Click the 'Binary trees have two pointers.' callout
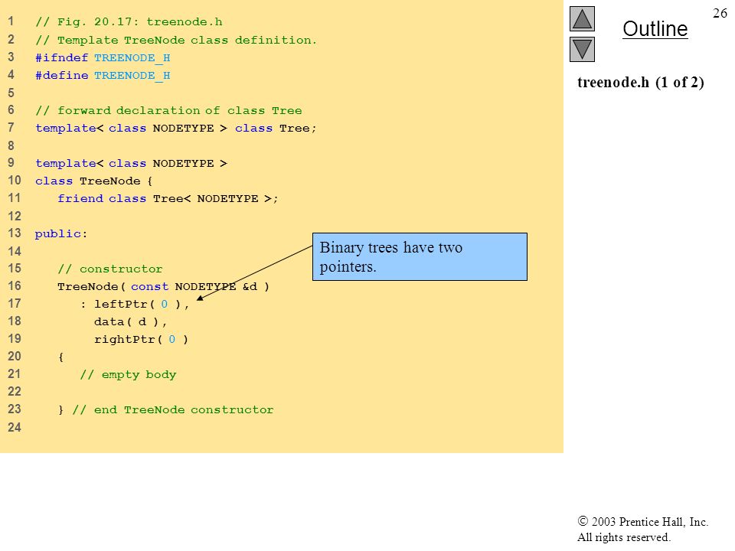Screen dimensions: 735x551 pos(420,257)
